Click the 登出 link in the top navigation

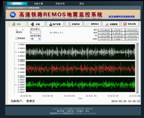82,4
